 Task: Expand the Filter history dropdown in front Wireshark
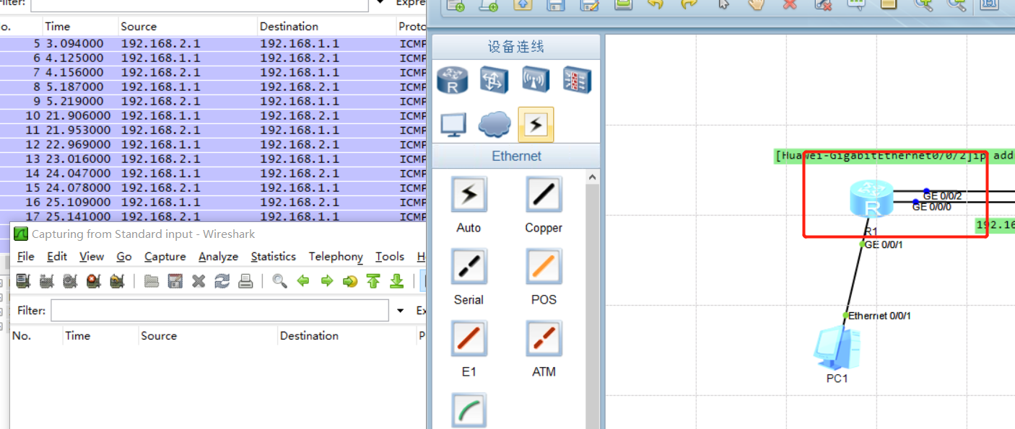pyautogui.click(x=401, y=311)
